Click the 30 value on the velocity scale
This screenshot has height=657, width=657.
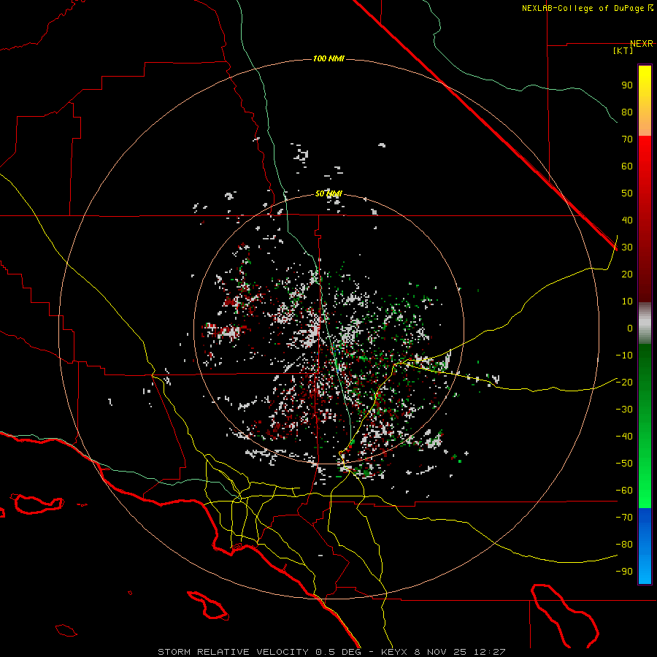coord(627,247)
